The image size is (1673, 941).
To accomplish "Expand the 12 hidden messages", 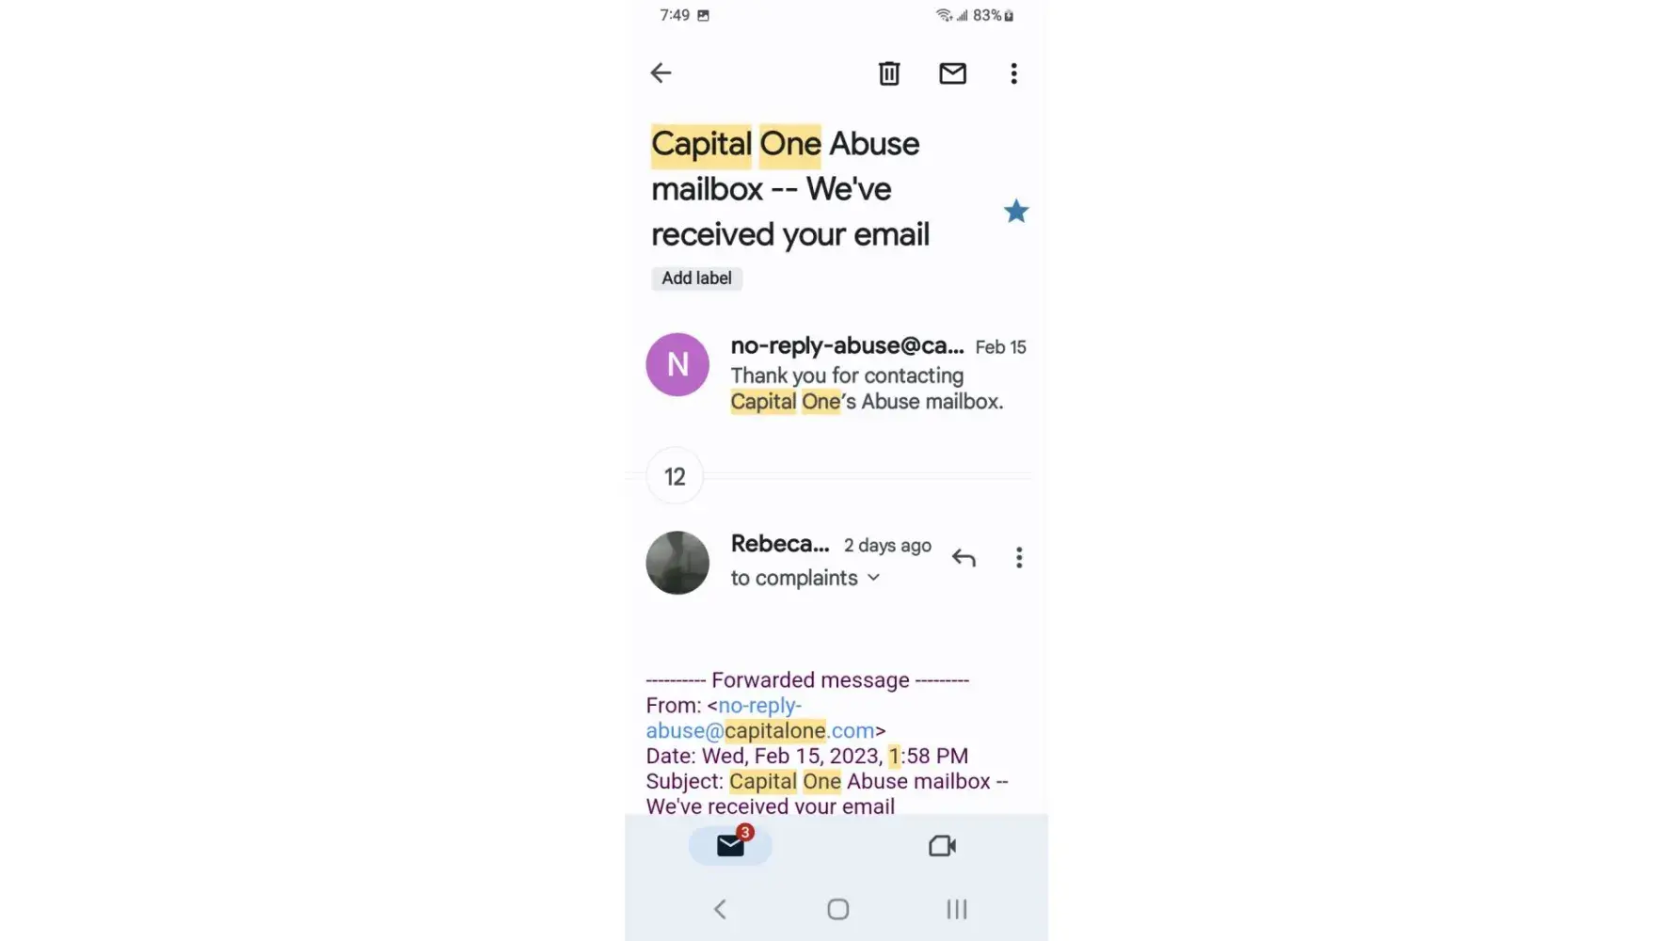I will [x=675, y=477].
